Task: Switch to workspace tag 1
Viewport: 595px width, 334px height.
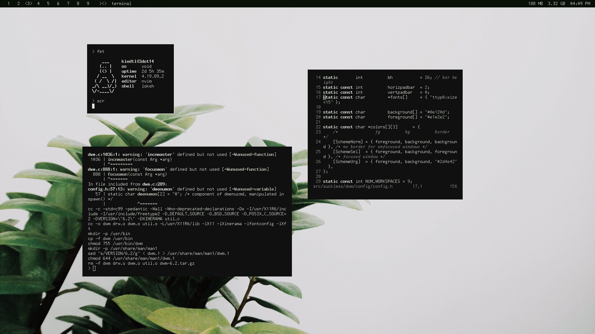Action: coord(9,3)
